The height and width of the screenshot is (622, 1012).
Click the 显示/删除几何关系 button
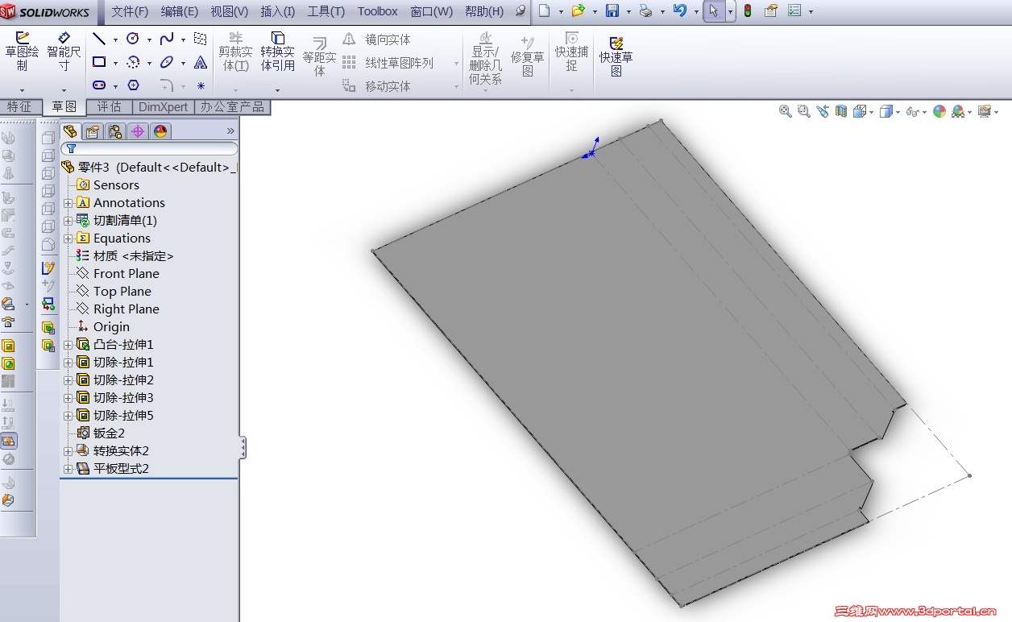point(486,58)
